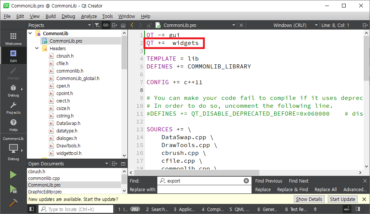Click Find Next

[299, 181]
